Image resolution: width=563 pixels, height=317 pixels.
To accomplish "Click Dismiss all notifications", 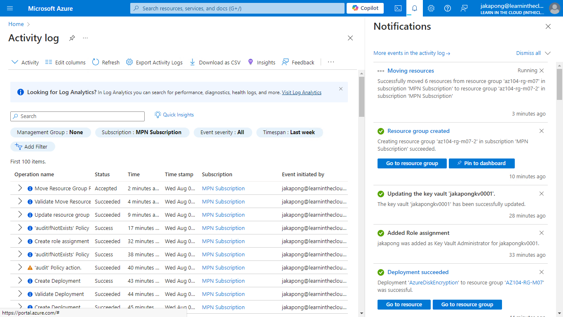I will [528, 53].
